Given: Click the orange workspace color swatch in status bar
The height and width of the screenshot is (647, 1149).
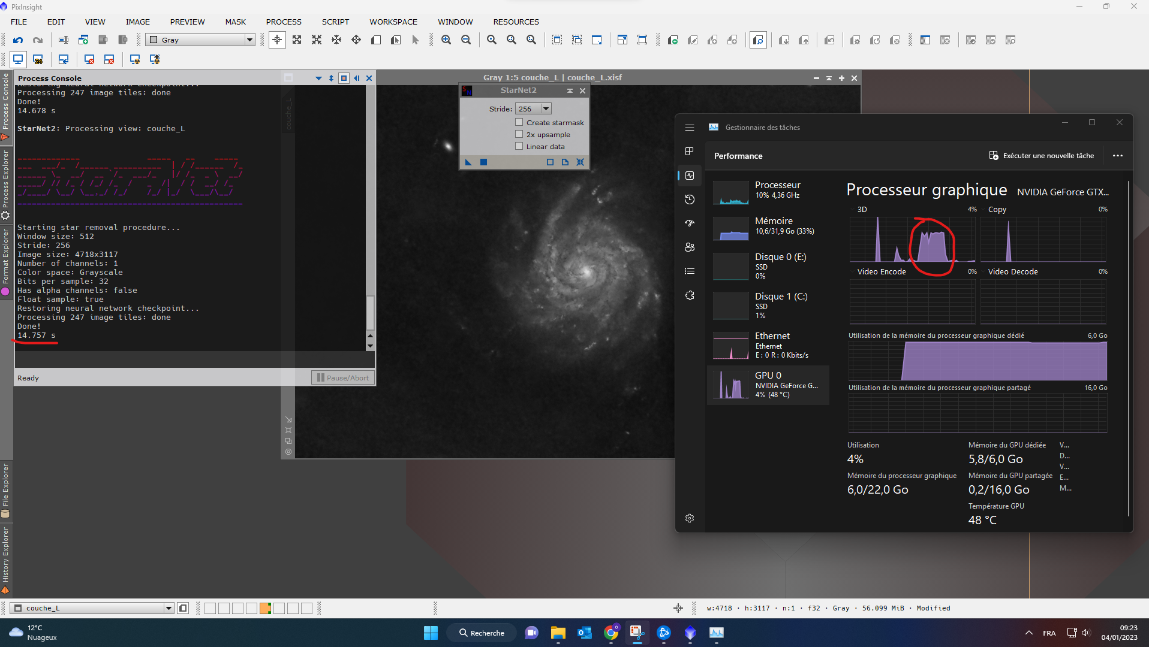Looking at the screenshot, I should coord(265,608).
